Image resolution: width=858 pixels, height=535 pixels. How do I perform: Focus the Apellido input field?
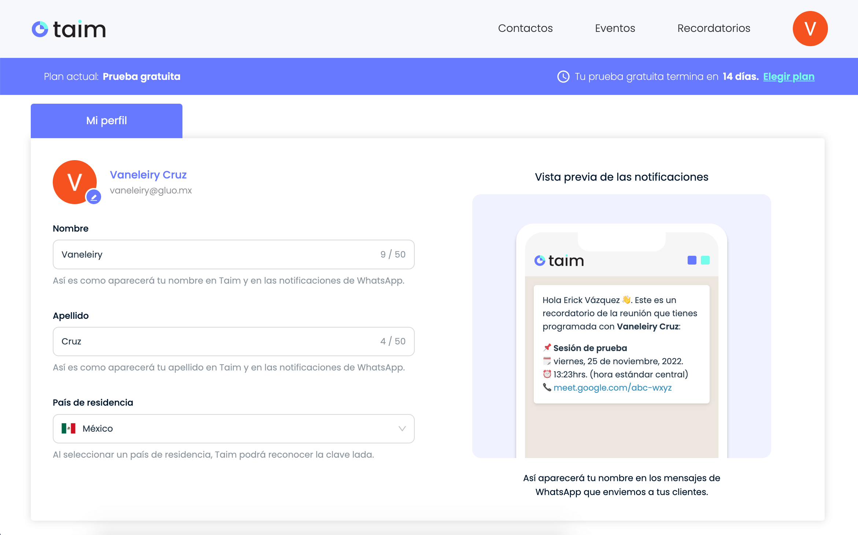(234, 342)
